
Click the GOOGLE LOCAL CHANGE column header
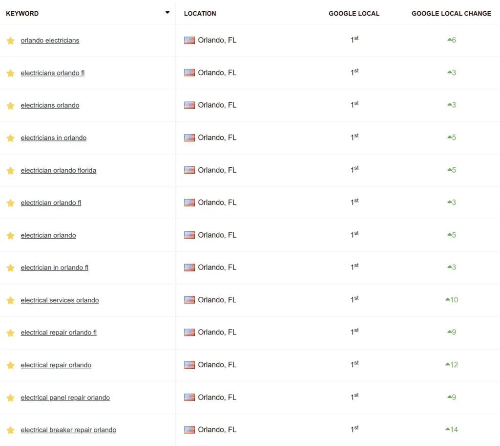[451, 13]
